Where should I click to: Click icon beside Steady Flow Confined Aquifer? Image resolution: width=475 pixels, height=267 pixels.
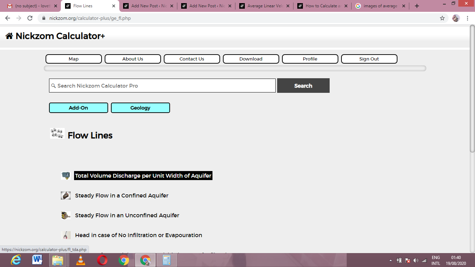pyautogui.click(x=66, y=195)
